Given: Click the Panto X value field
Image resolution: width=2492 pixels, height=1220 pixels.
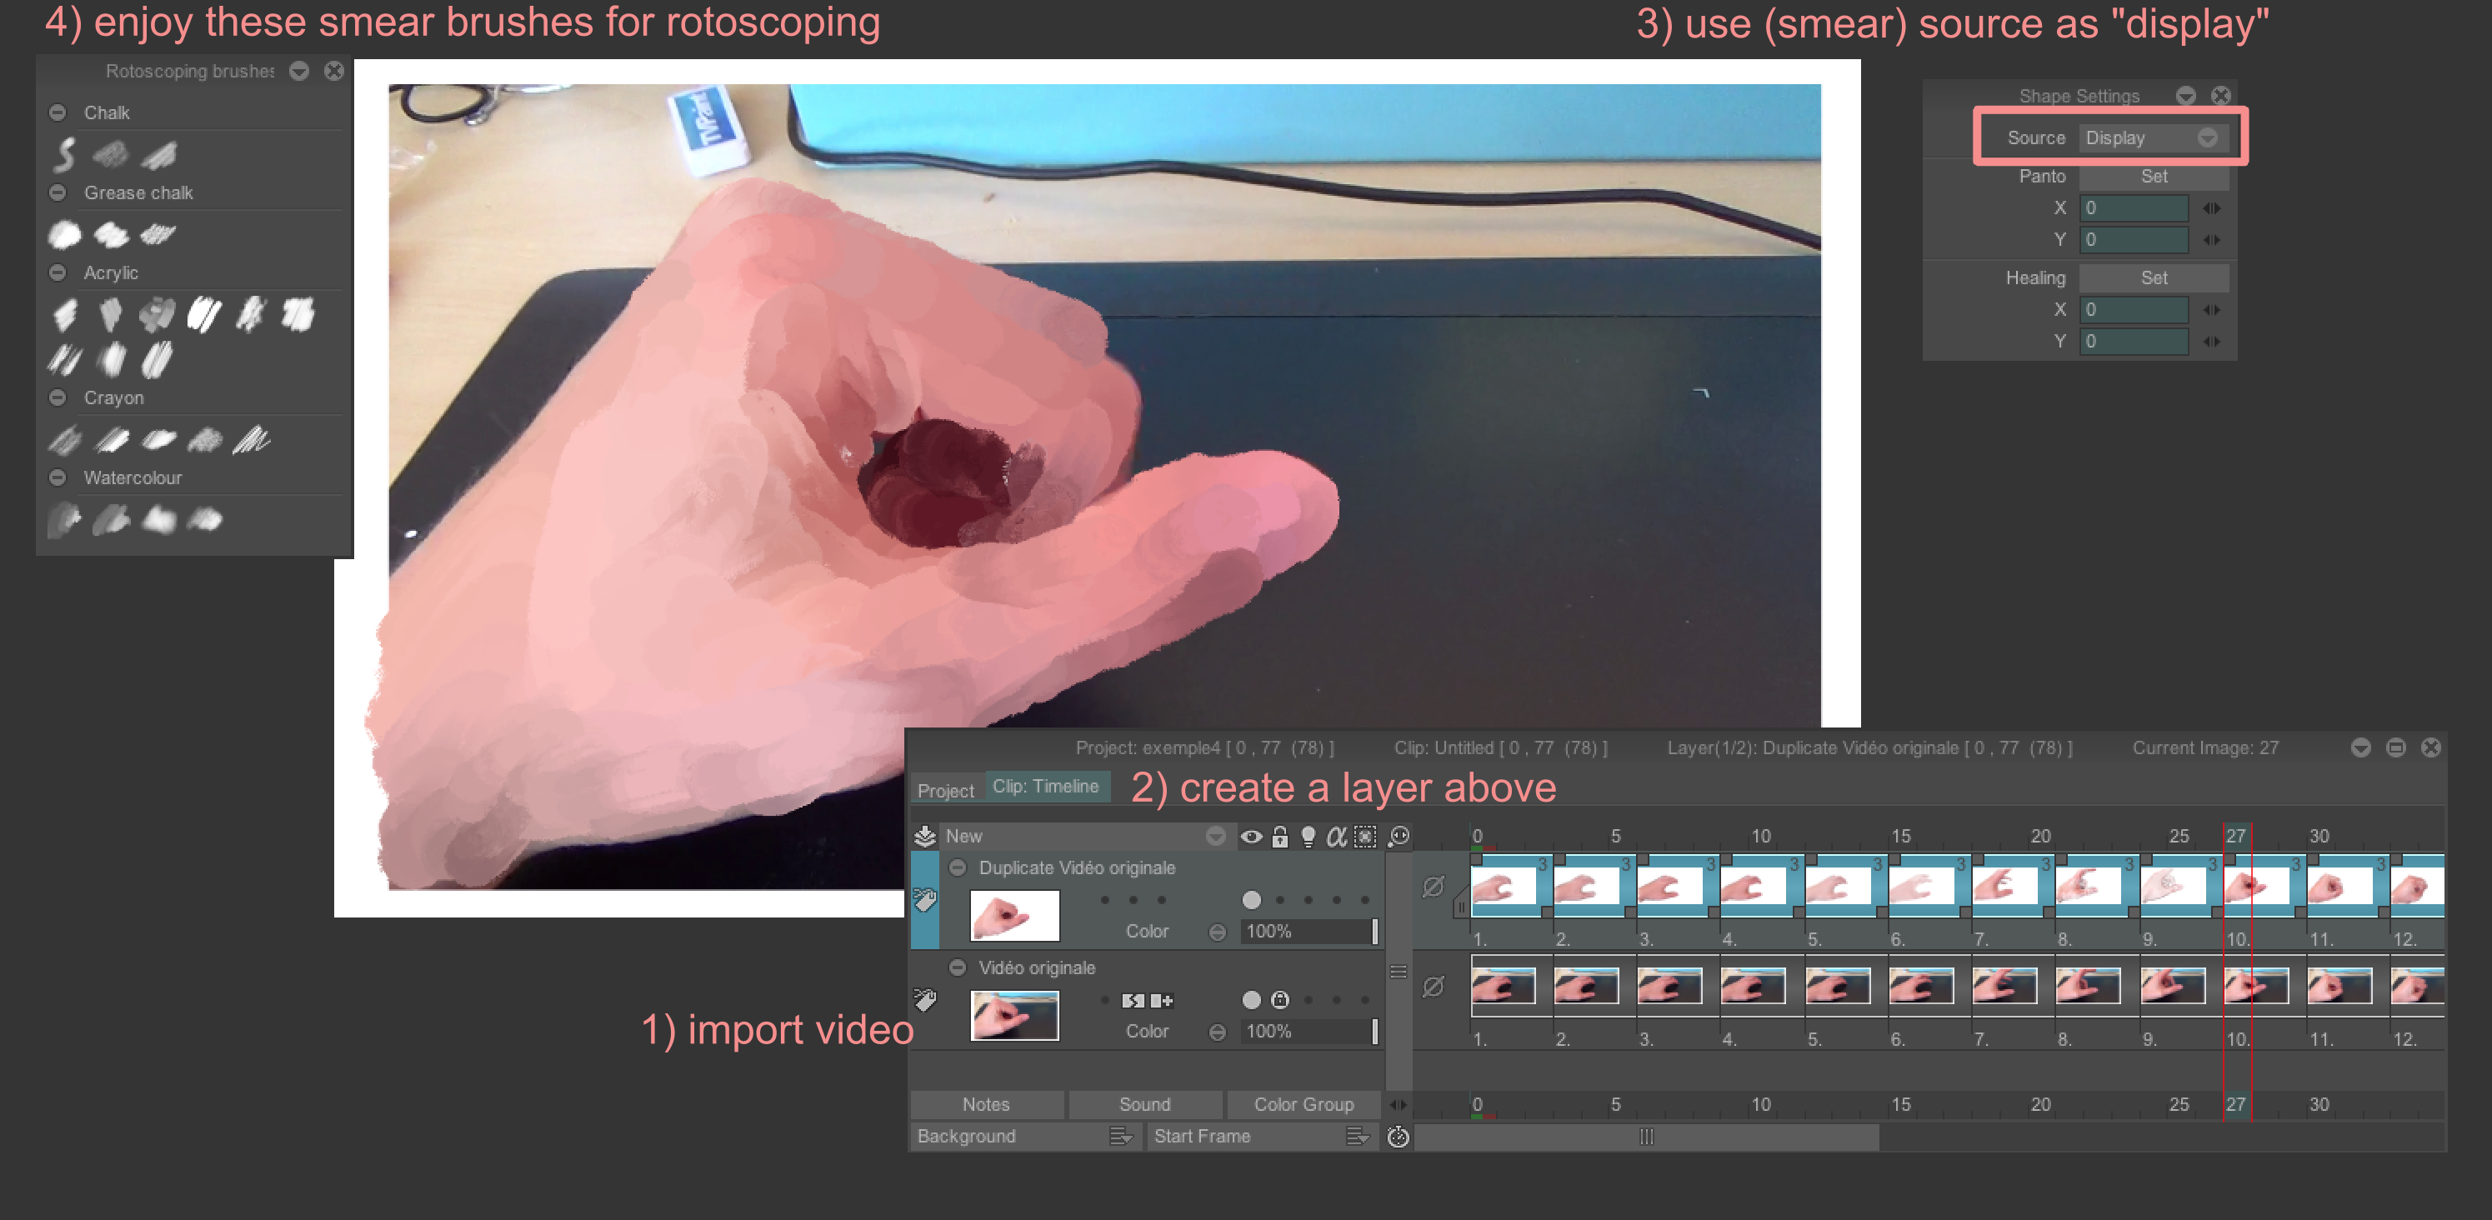Looking at the screenshot, I should 2134,208.
